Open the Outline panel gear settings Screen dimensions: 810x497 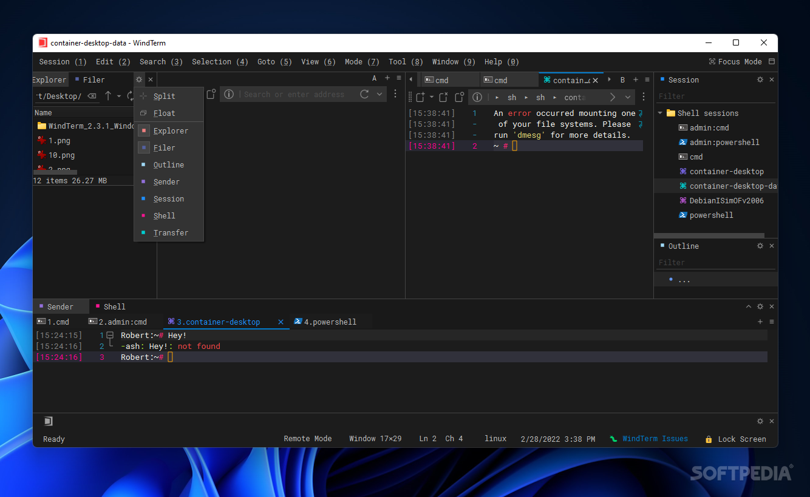pos(760,246)
